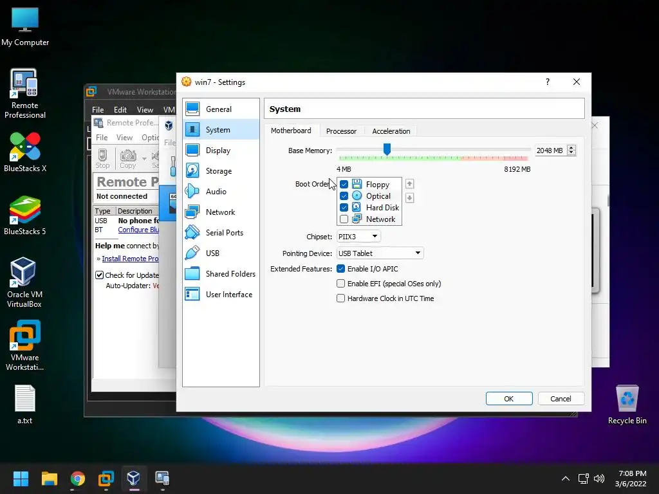Click Cancel in Settings dialog
The height and width of the screenshot is (494, 659).
(x=561, y=399)
